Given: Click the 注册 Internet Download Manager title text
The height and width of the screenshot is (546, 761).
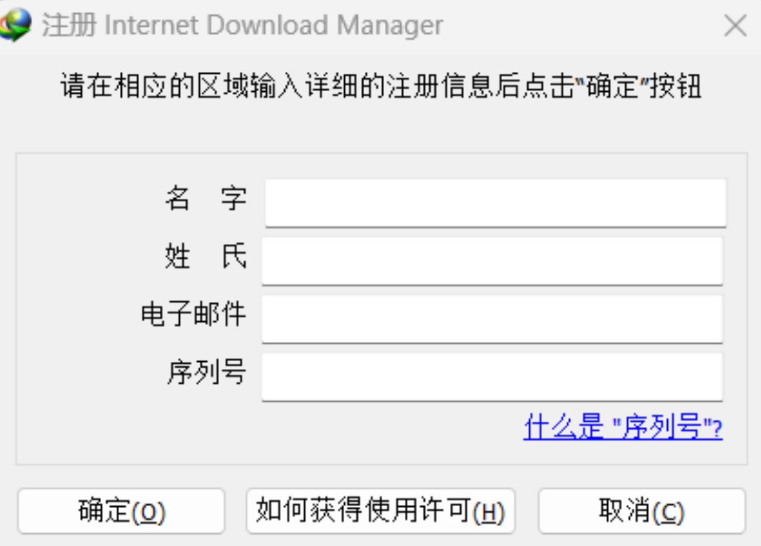Looking at the screenshot, I should tap(242, 26).
